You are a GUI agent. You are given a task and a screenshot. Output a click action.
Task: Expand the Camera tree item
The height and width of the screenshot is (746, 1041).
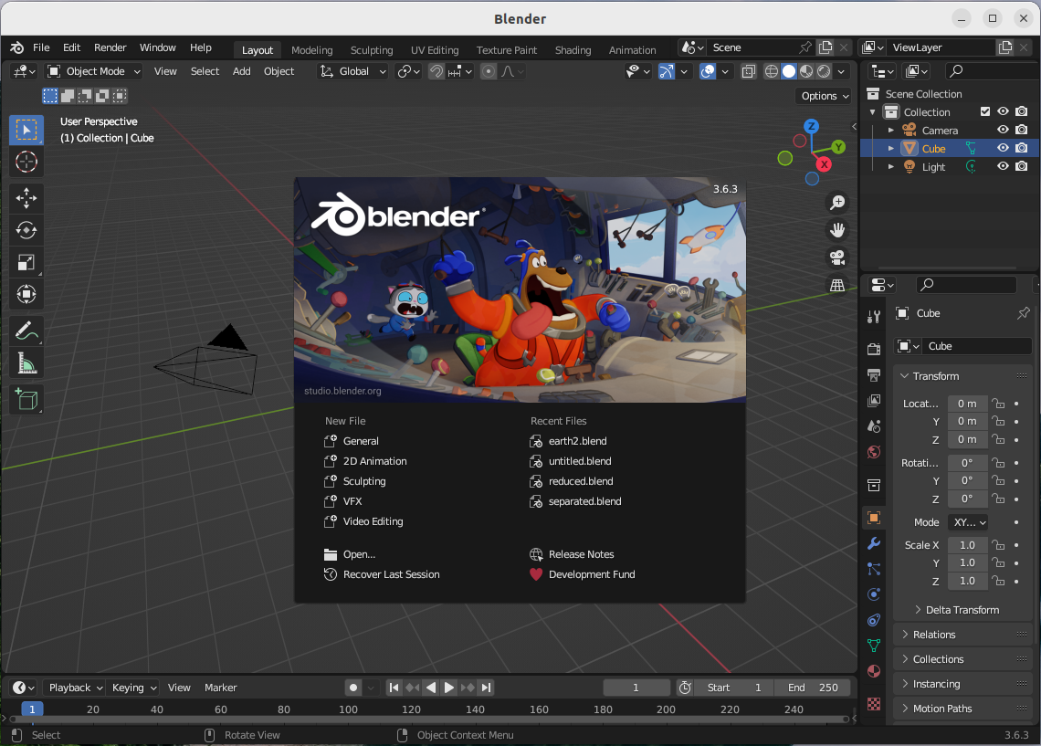click(891, 130)
